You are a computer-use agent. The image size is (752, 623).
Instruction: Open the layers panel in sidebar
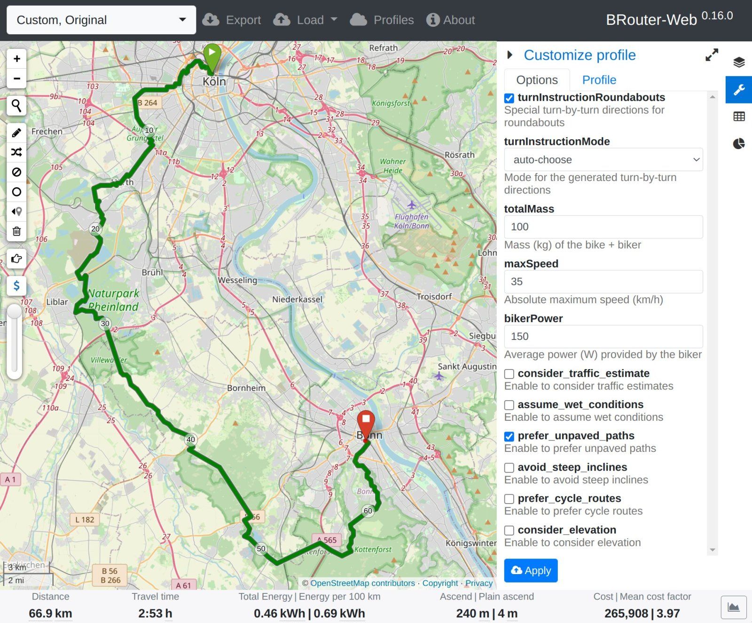(739, 62)
